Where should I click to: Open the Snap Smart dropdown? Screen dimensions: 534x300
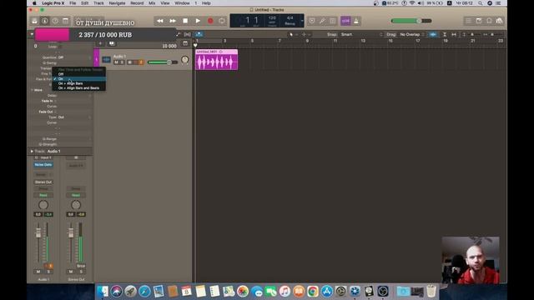coord(361,34)
